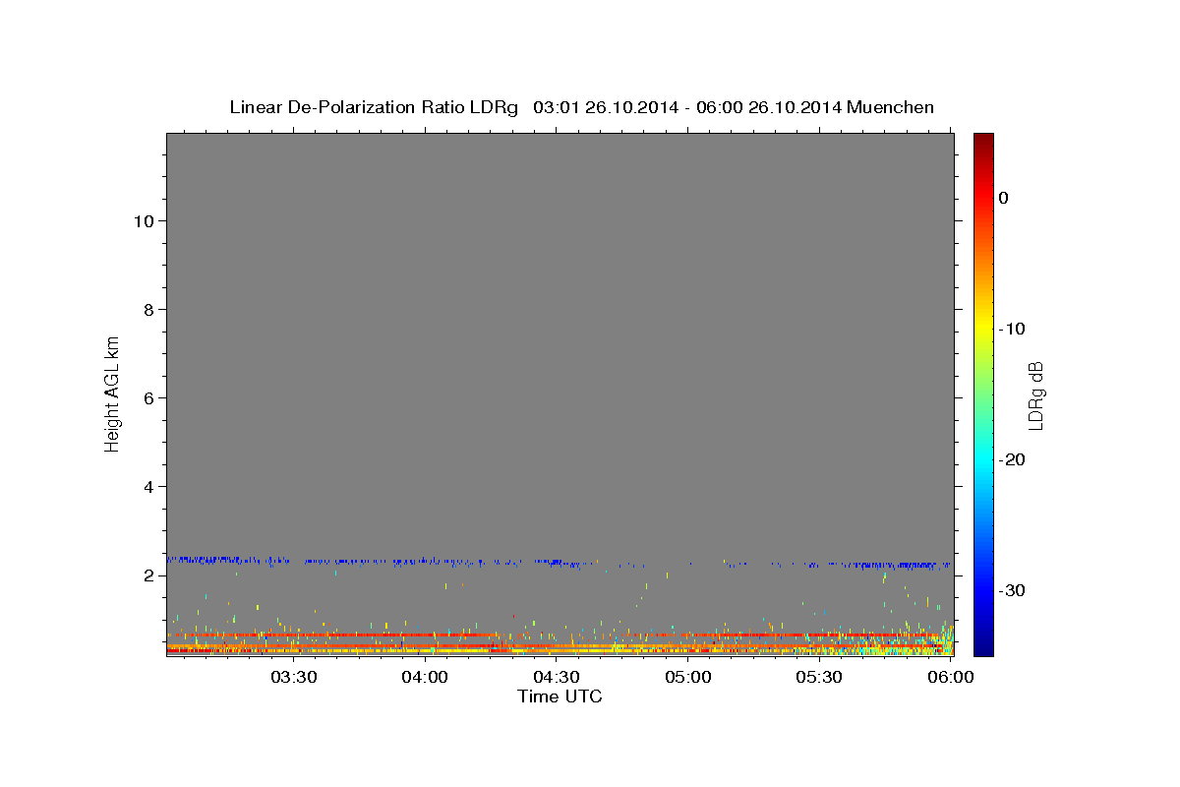
Task: Click the "Height AGL km" axis label
Action: pos(112,393)
